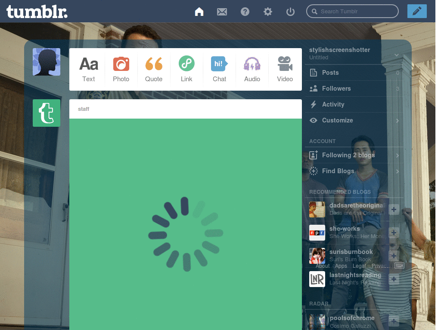441x330 pixels.
Task: Click the lastnightsreading LNR avatar
Action: click(317, 279)
